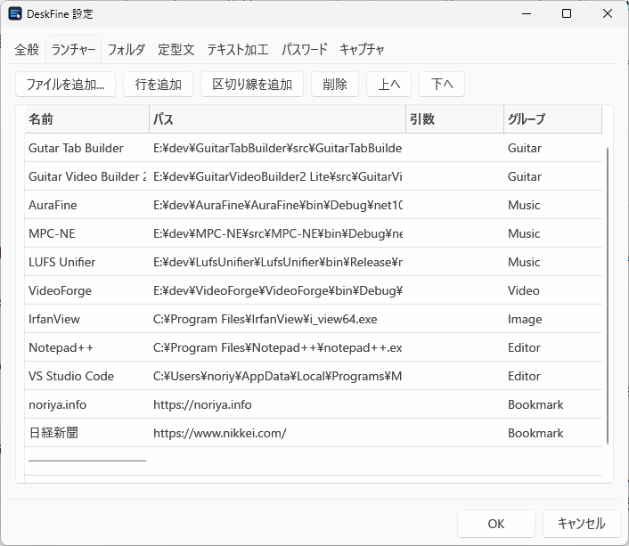Click the notepad++.exe path cell
This screenshot has height=546, width=629.
277,347
